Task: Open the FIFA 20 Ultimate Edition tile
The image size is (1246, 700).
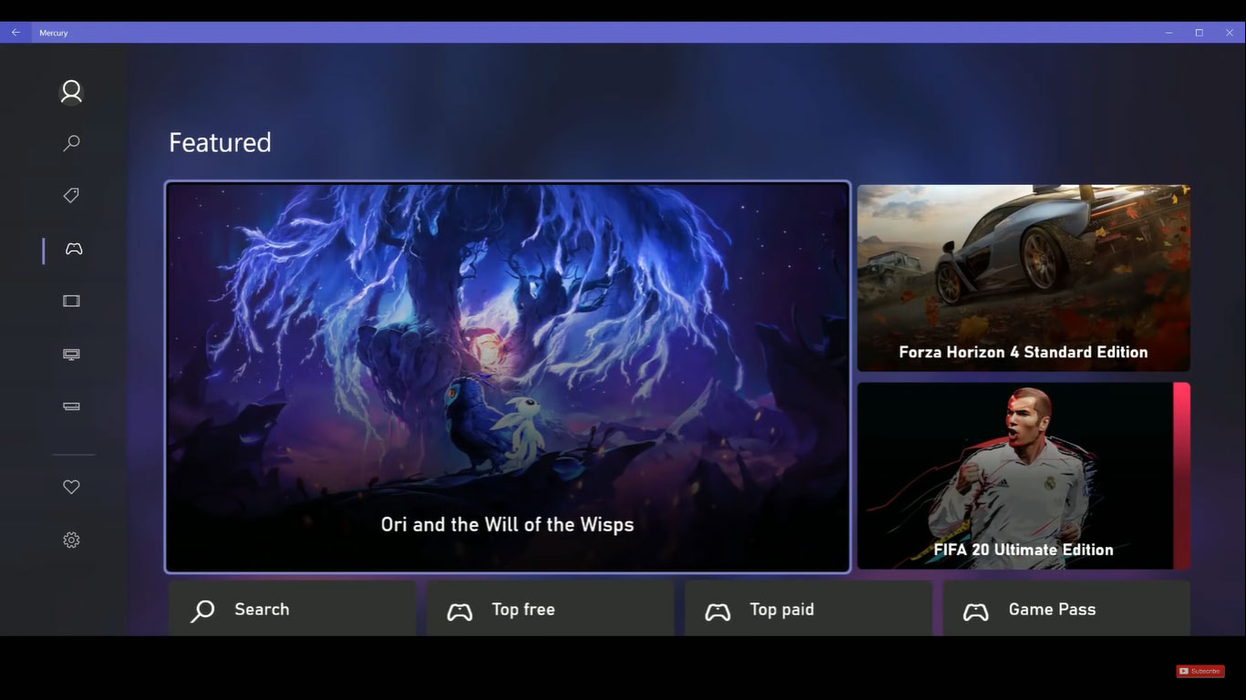Action: 1023,475
